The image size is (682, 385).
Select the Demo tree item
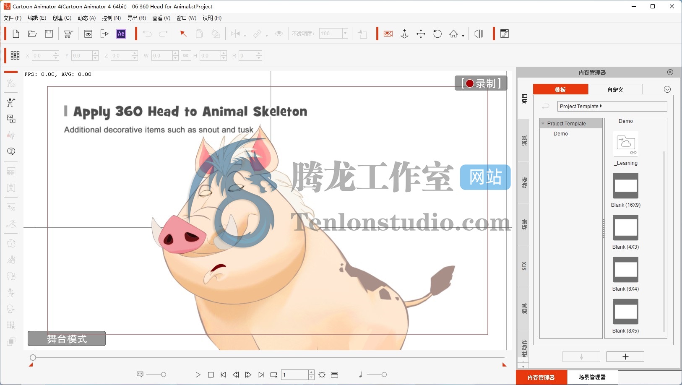tap(561, 134)
